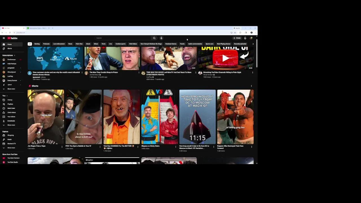361x203 pixels.
Task: Select the Podcasts filter chip
Action: (x=46, y=44)
